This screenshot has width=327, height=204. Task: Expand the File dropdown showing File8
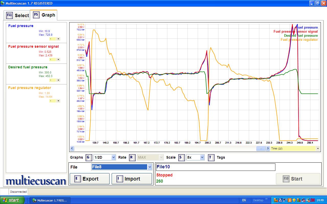click(x=122, y=167)
